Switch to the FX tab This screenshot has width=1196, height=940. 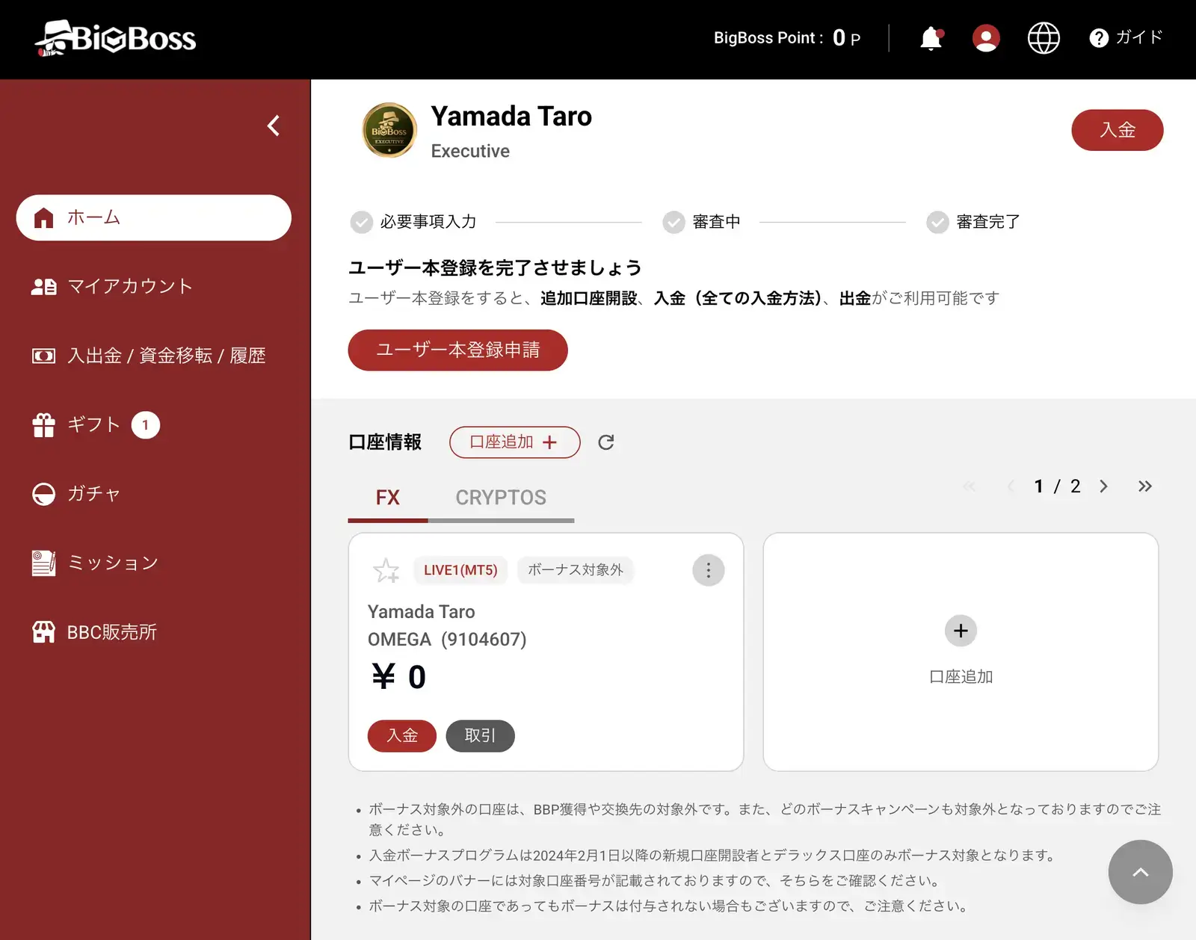(x=387, y=498)
